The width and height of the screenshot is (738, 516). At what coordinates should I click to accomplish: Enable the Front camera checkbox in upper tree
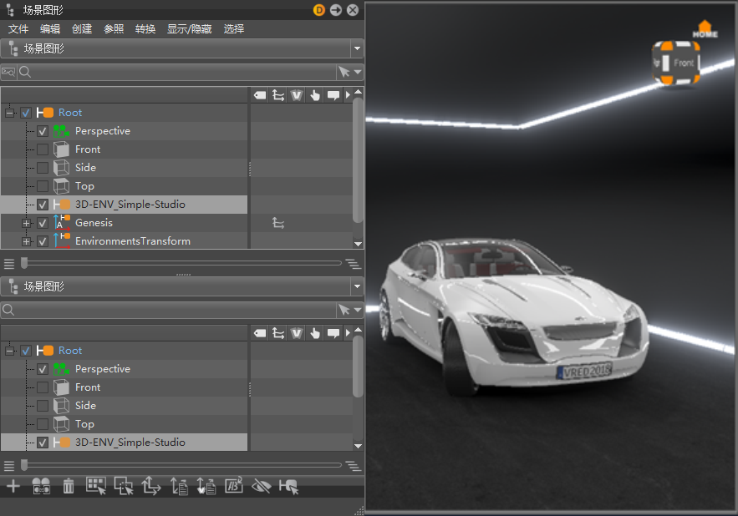coord(43,149)
